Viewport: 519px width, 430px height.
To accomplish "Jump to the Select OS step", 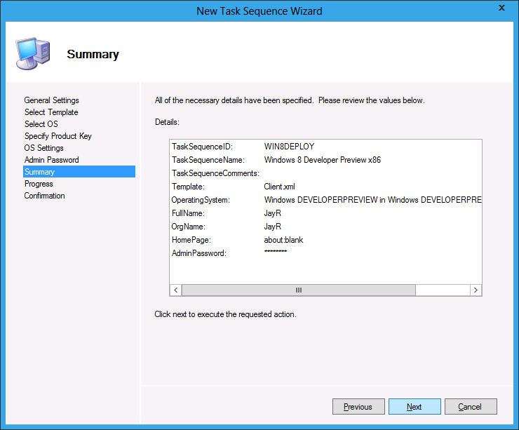I will 41,124.
